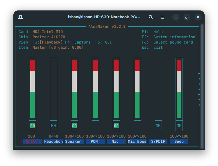Unmute the Beep channel

click(179, 126)
